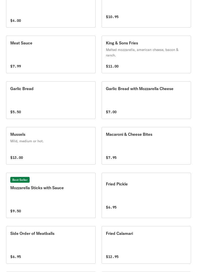Image resolution: width=197 pixels, height=272 pixels.
Task: Select Mozzarella Sticks with Sauce
Action: [x=51, y=195]
